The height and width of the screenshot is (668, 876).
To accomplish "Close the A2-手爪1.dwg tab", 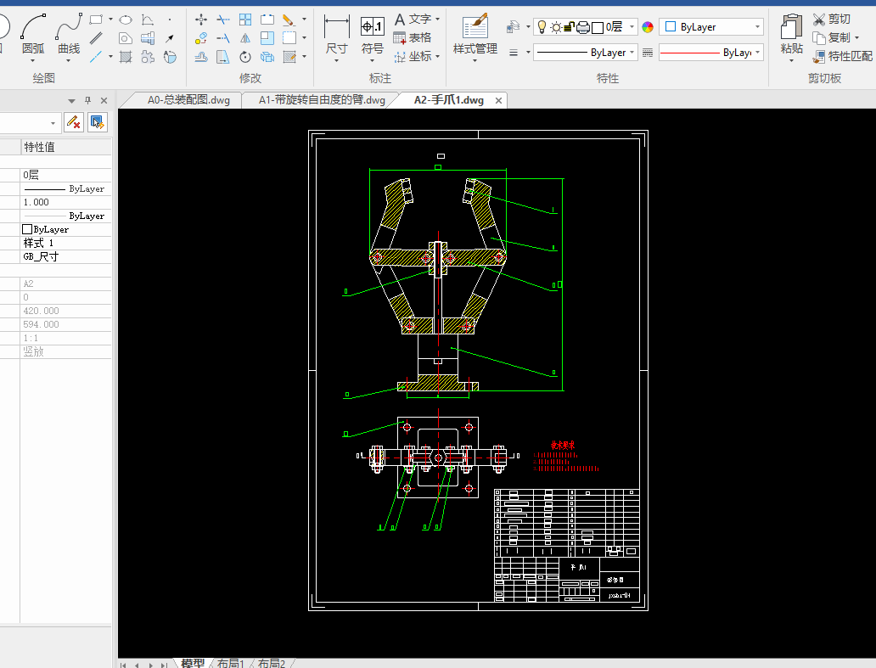I will coord(498,100).
